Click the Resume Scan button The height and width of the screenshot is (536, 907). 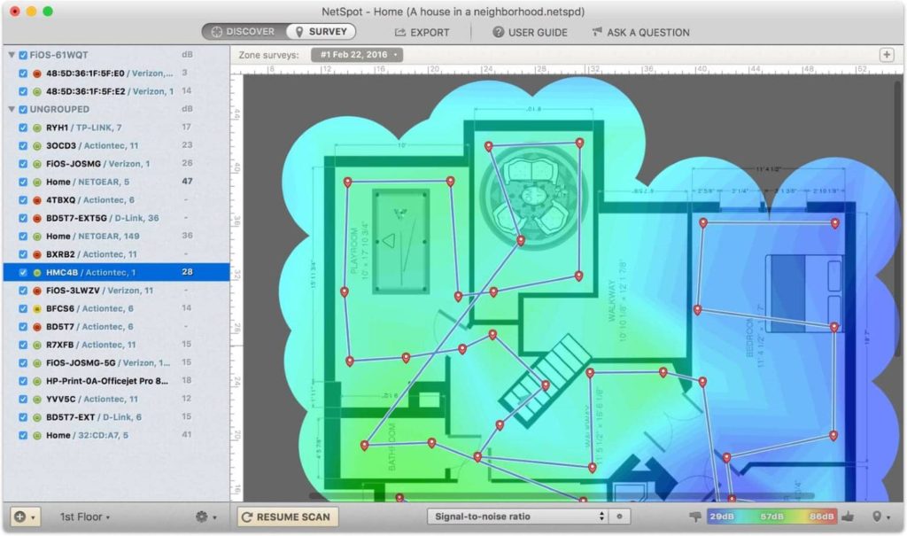tap(286, 516)
